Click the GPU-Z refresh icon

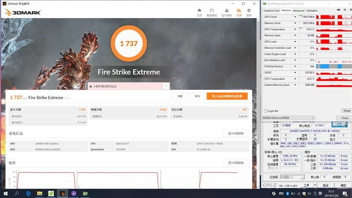345,10
